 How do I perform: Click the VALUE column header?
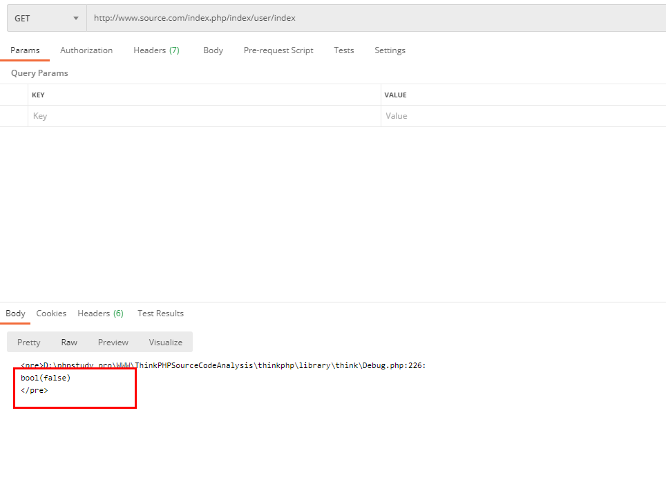(x=395, y=95)
